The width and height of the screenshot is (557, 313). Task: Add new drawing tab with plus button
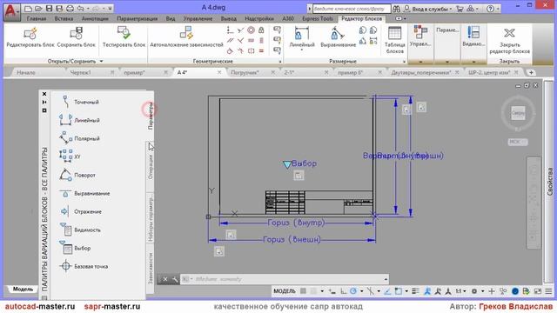[x=531, y=72]
